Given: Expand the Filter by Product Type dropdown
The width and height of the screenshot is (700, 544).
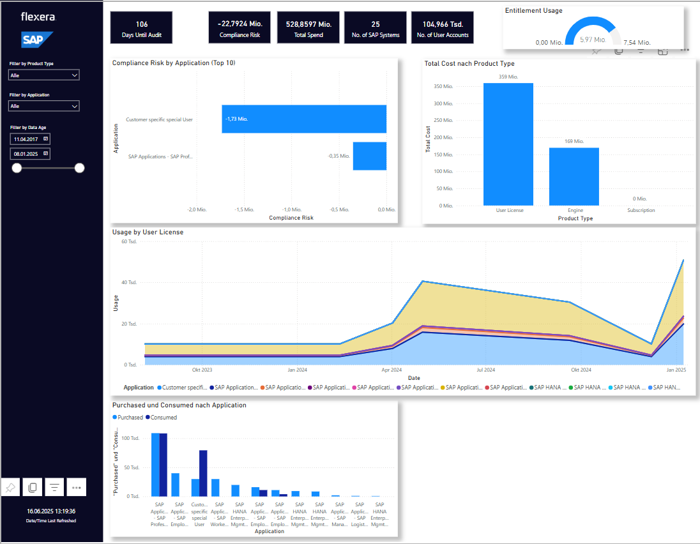Looking at the screenshot, I should pyautogui.click(x=43, y=75).
